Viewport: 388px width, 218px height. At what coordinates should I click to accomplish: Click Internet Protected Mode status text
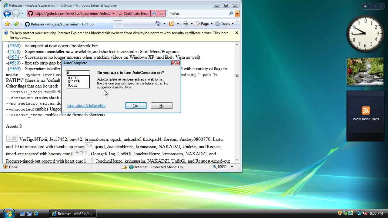(x=159, y=167)
